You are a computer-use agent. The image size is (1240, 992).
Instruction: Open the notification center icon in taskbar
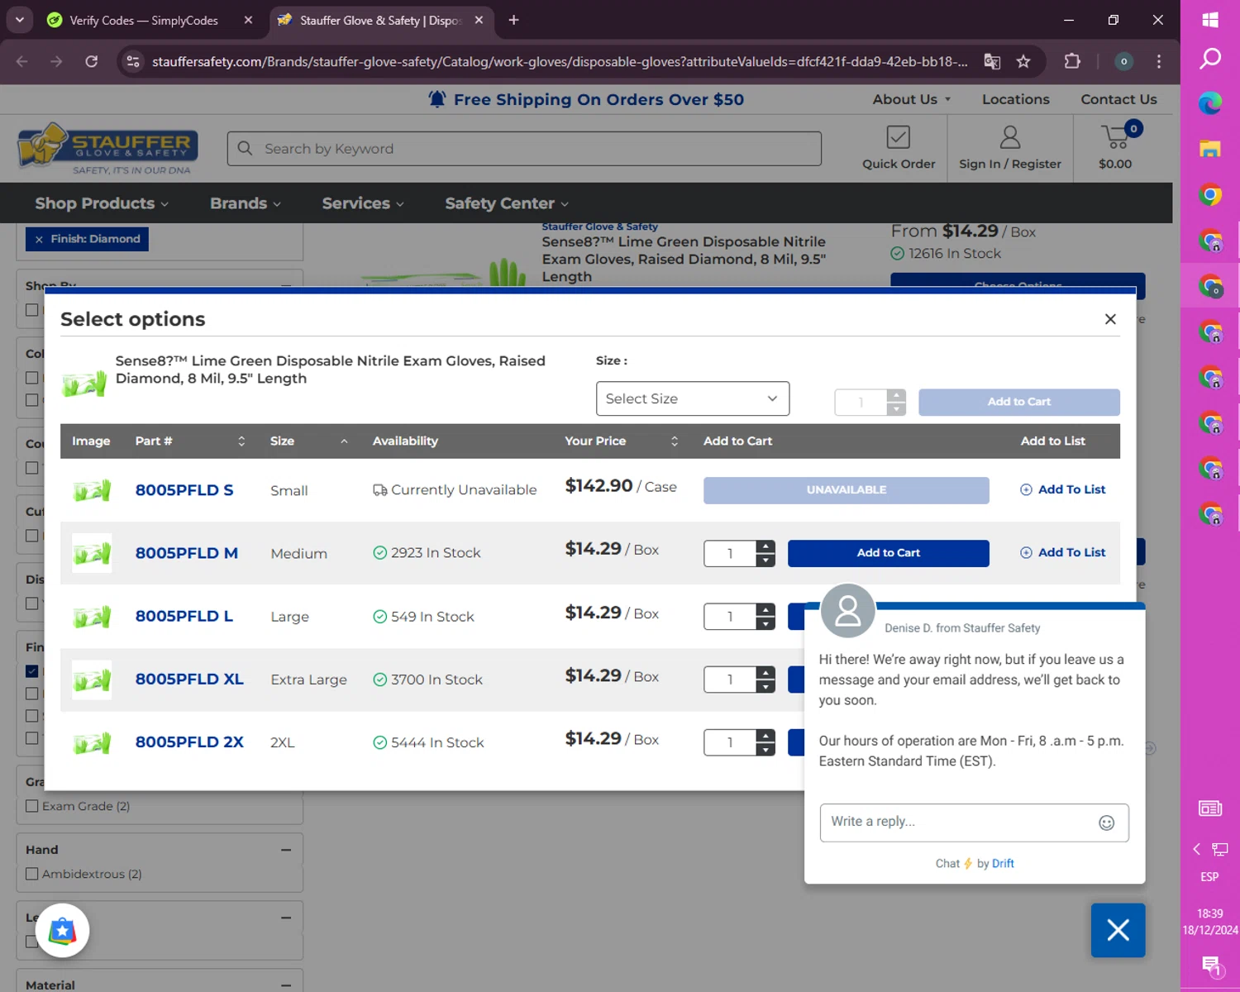[x=1211, y=965]
